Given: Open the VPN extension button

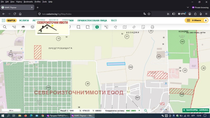Looking at the screenshot, I should [x=182, y=14].
